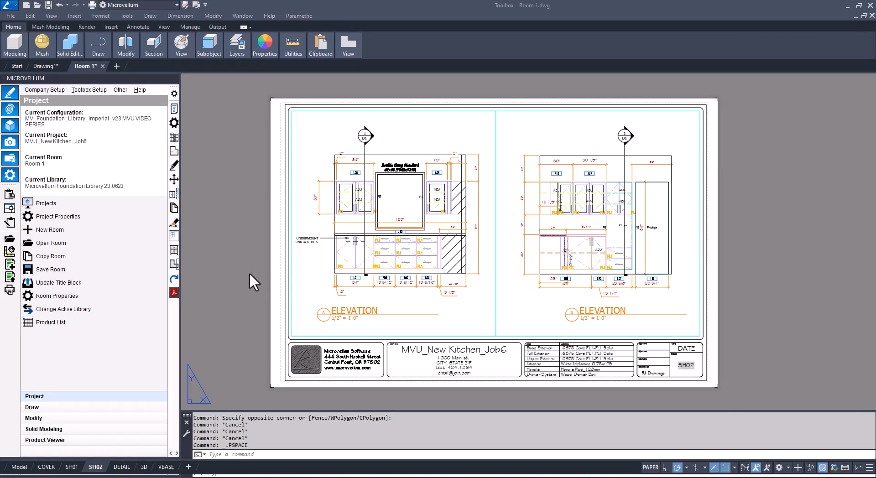Screen dimensions: 876x478
Task: Toggle PAPER space mode button
Action: [x=650, y=468]
